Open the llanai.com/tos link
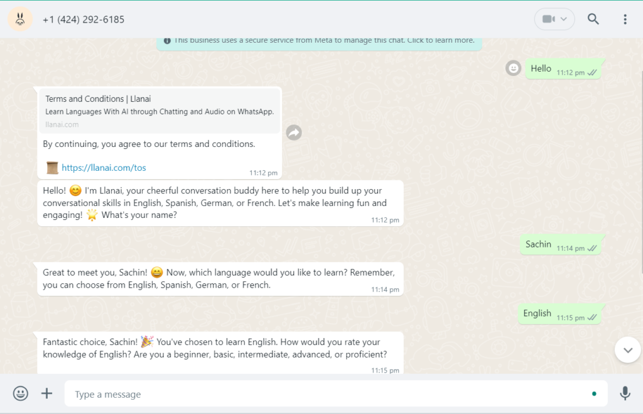The width and height of the screenshot is (643, 414). pos(104,167)
